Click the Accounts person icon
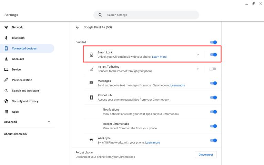The height and width of the screenshot is (165, 264). point(6,59)
